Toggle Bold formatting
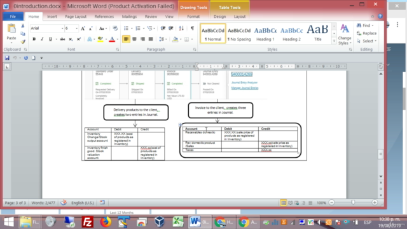 (34, 39)
